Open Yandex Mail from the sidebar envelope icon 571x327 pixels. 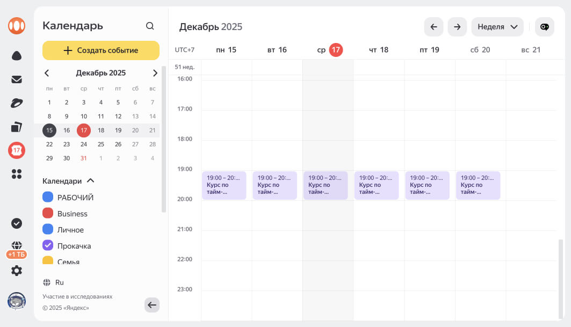coord(17,79)
